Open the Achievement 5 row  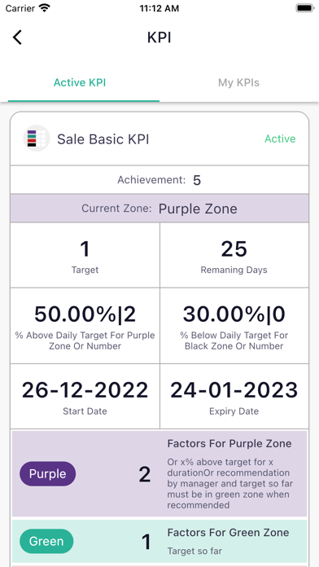[159, 180]
